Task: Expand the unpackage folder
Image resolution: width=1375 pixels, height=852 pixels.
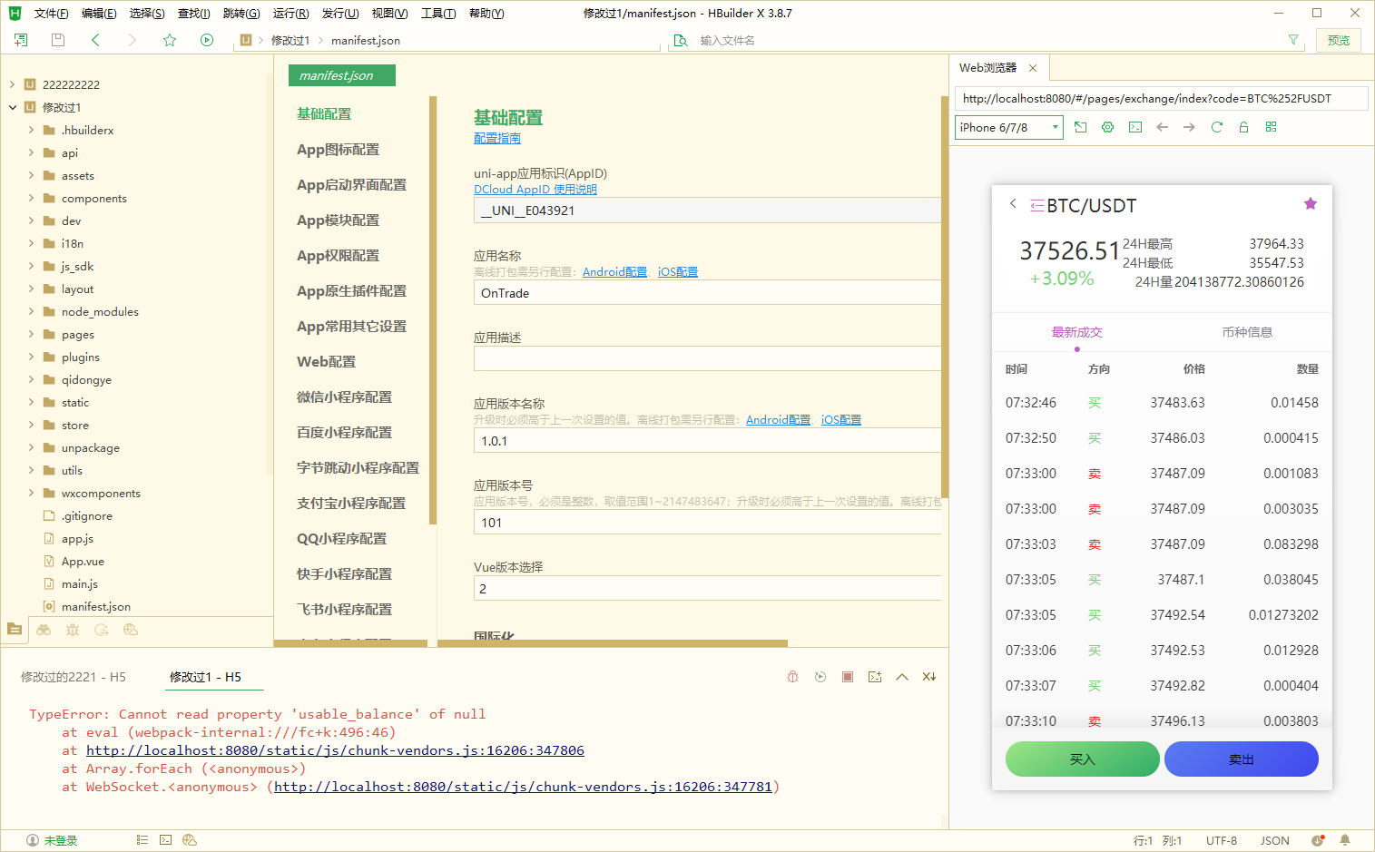Action: pos(31,447)
